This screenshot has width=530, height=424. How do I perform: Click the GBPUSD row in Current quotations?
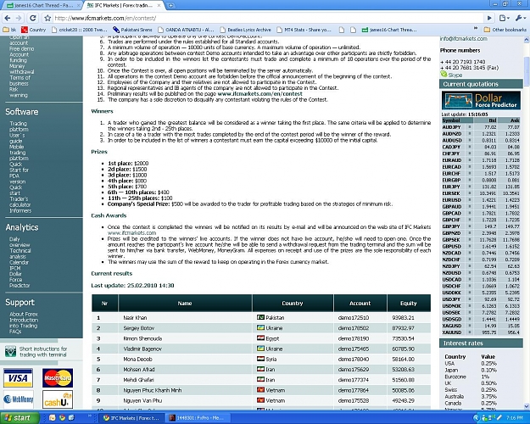pyautogui.click(x=481, y=246)
